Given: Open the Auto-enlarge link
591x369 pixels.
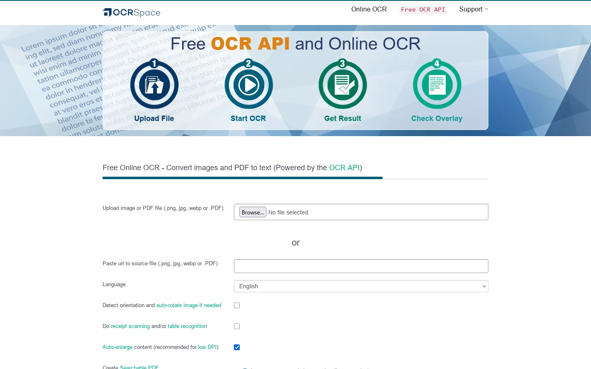Looking at the screenshot, I should point(117,347).
